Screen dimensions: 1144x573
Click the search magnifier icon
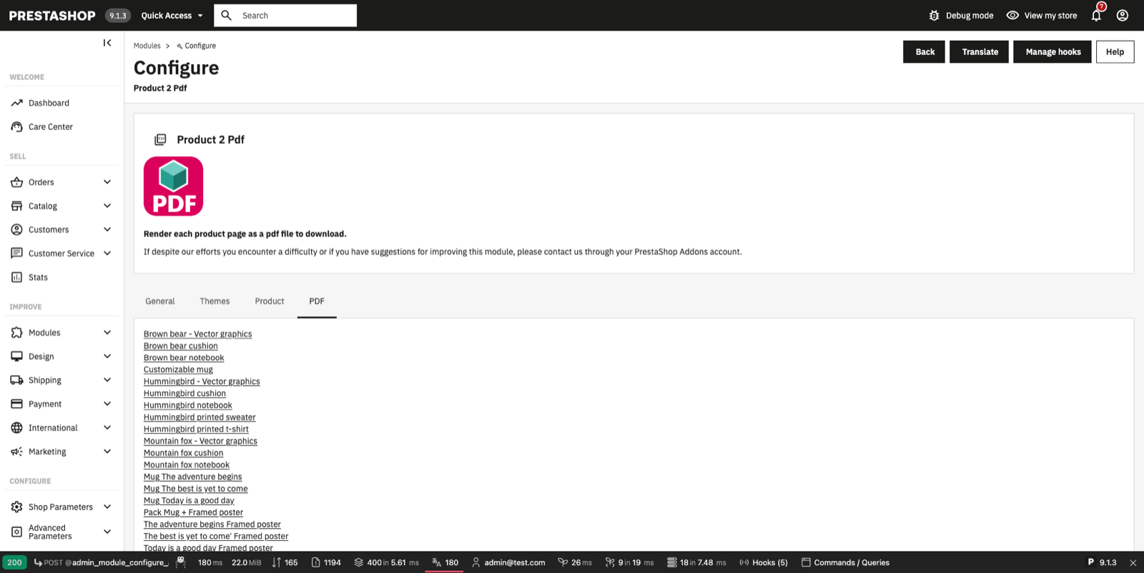[x=227, y=15]
